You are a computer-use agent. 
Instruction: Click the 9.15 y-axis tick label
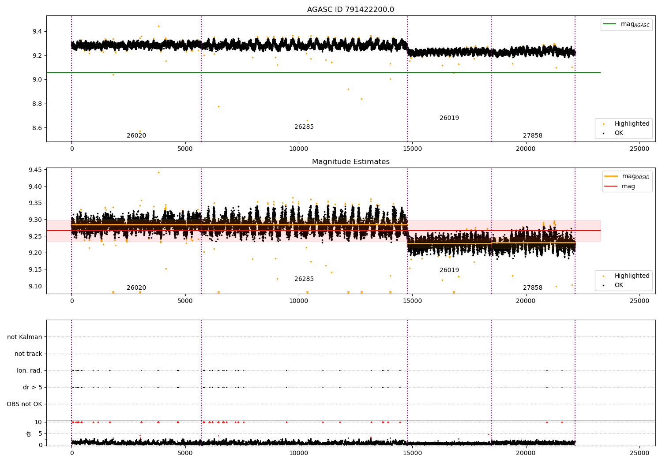(x=35, y=269)
